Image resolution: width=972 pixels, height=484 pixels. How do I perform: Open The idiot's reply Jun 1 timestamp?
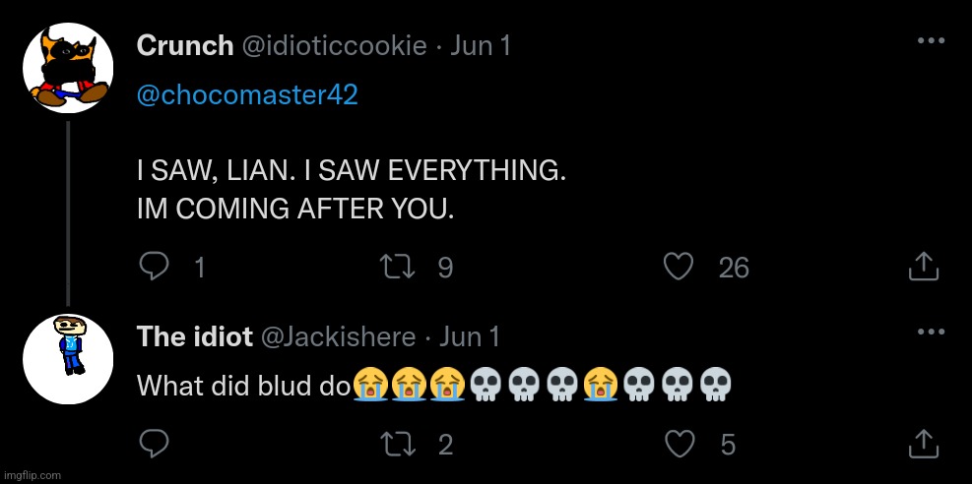[x=470, y=336]
